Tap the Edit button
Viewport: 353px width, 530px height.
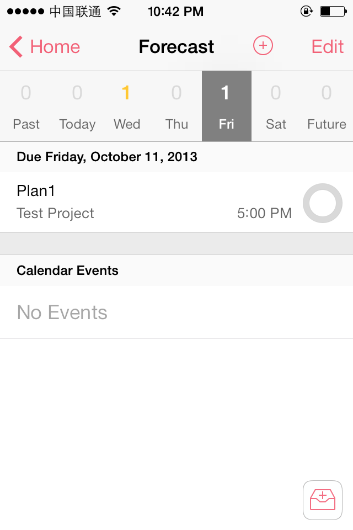327,46
